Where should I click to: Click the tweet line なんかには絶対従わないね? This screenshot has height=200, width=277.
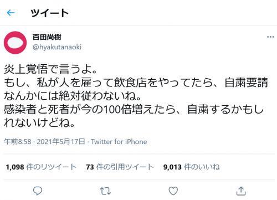pos(73,96)
